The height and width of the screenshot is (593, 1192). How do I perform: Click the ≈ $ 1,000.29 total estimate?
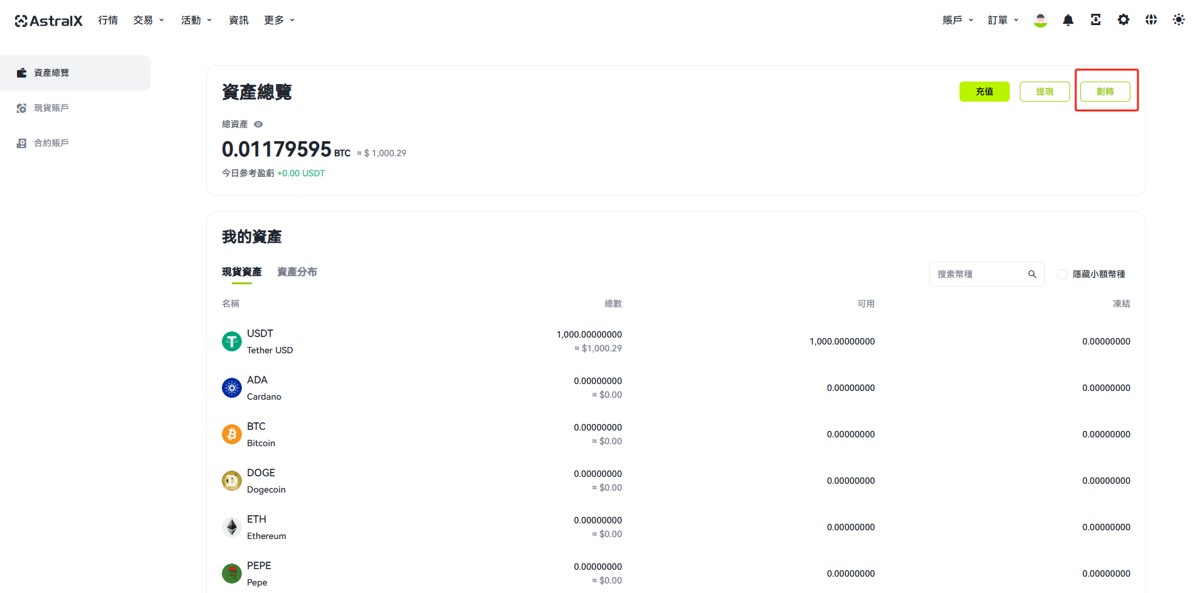coord(381,153)
